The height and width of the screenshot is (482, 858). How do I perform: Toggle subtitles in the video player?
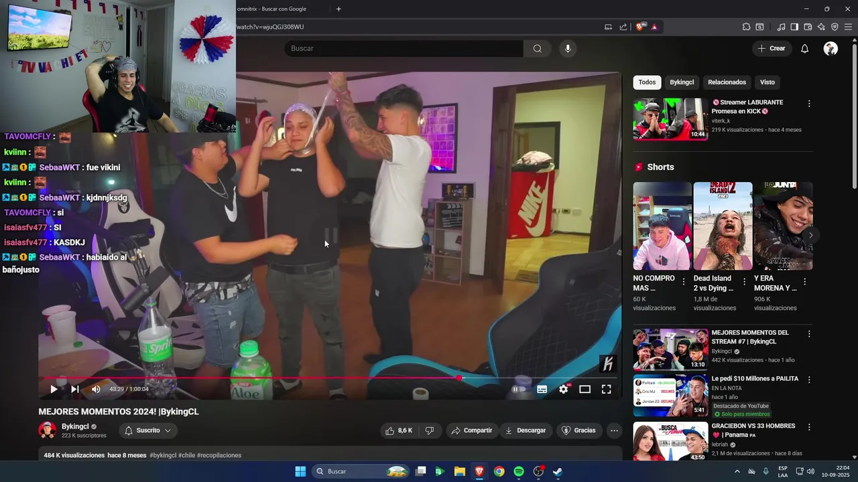pyautogui.click(x=542, y=389)
